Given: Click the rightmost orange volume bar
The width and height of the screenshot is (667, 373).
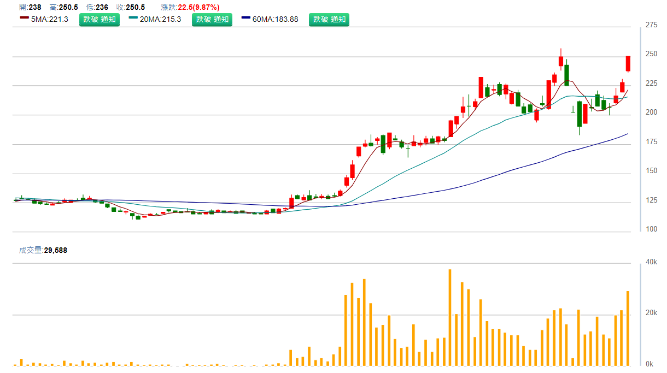Looking at the screenshot, I should [628, 328].
